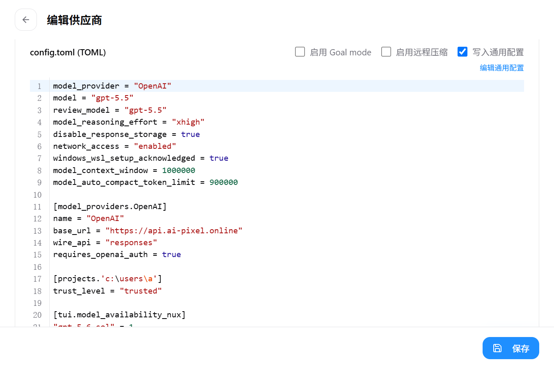554x369 pixels.
Task: Click the network_access "enabled" value
Action: pos(155,146)
